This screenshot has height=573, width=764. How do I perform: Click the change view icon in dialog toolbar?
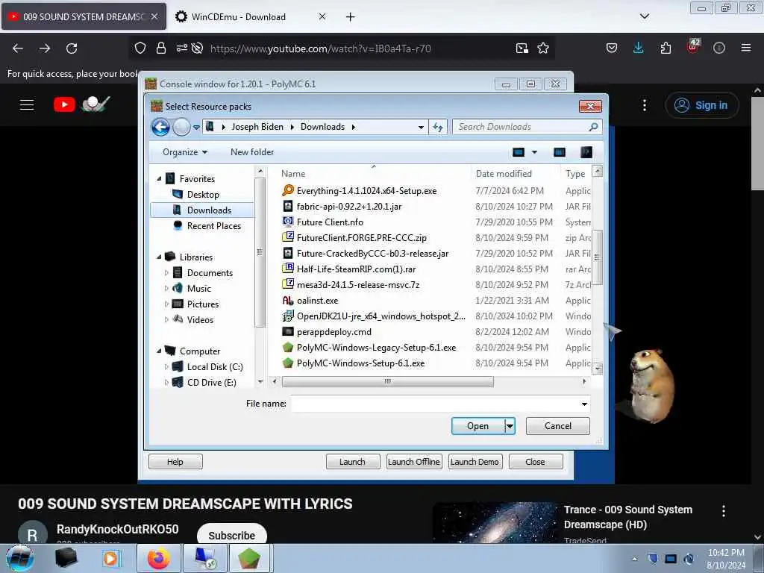click(x=519, y=152)
